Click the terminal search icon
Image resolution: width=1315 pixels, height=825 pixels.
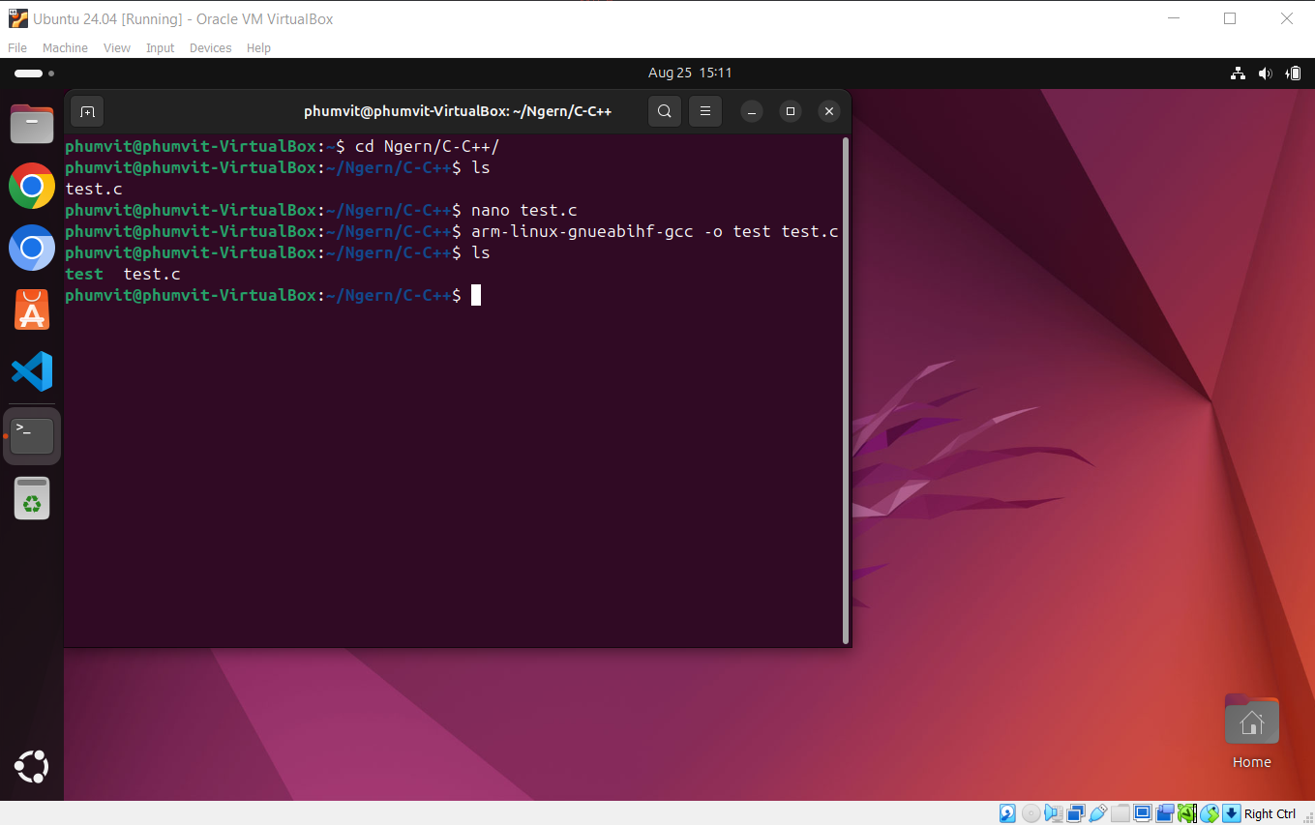tap(664, 111)
